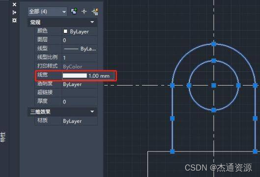Select the left line's midpoint grip
This screenshot has width=260, height=177.
click(173, 118)
